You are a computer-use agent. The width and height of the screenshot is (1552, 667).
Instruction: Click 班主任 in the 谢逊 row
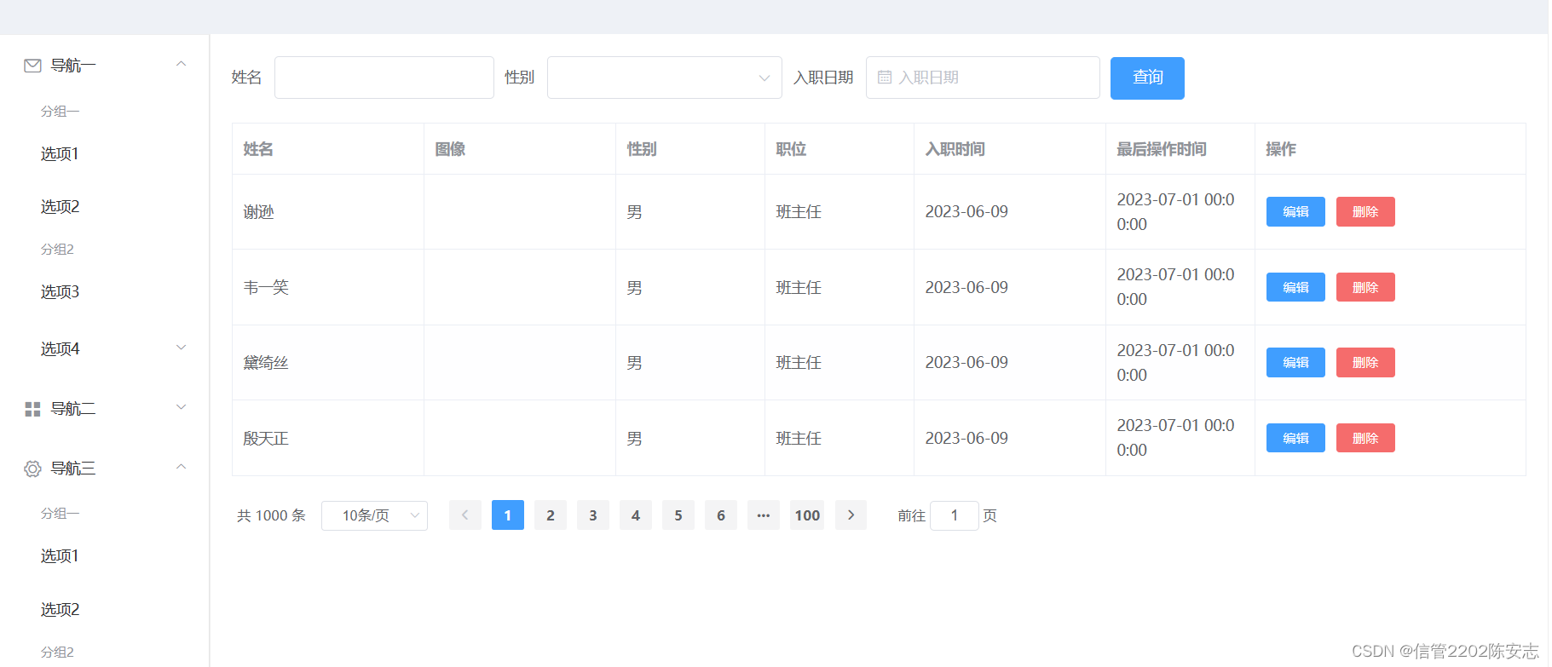[x=799, y=212]
